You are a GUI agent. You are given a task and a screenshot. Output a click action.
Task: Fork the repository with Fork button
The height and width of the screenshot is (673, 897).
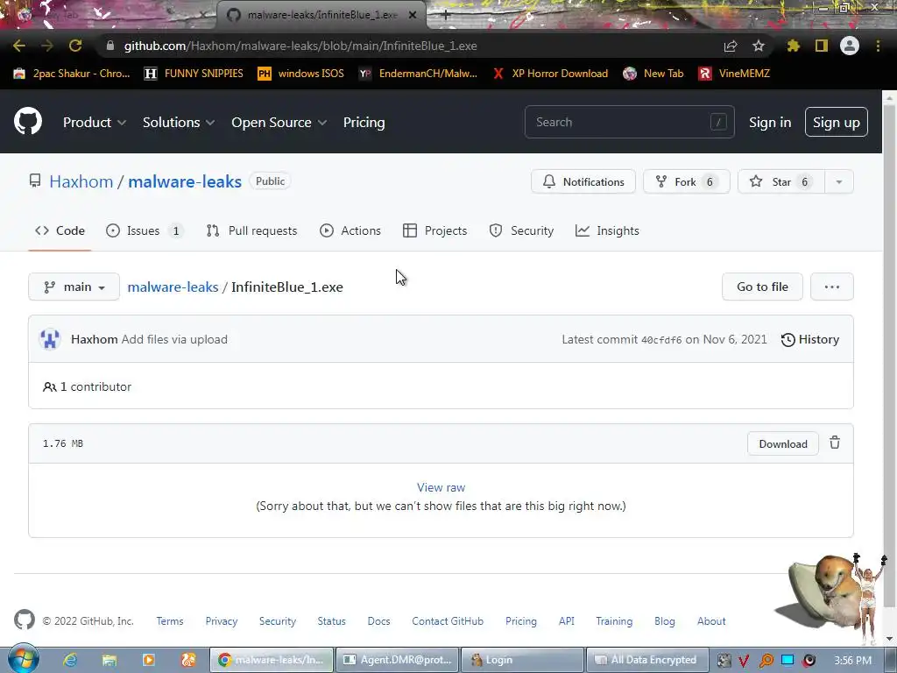(x=687, y=182)
